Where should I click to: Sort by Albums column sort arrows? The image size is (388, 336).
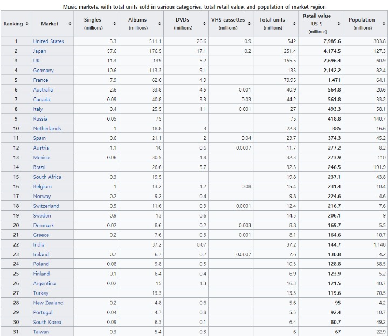click(160, 24)
